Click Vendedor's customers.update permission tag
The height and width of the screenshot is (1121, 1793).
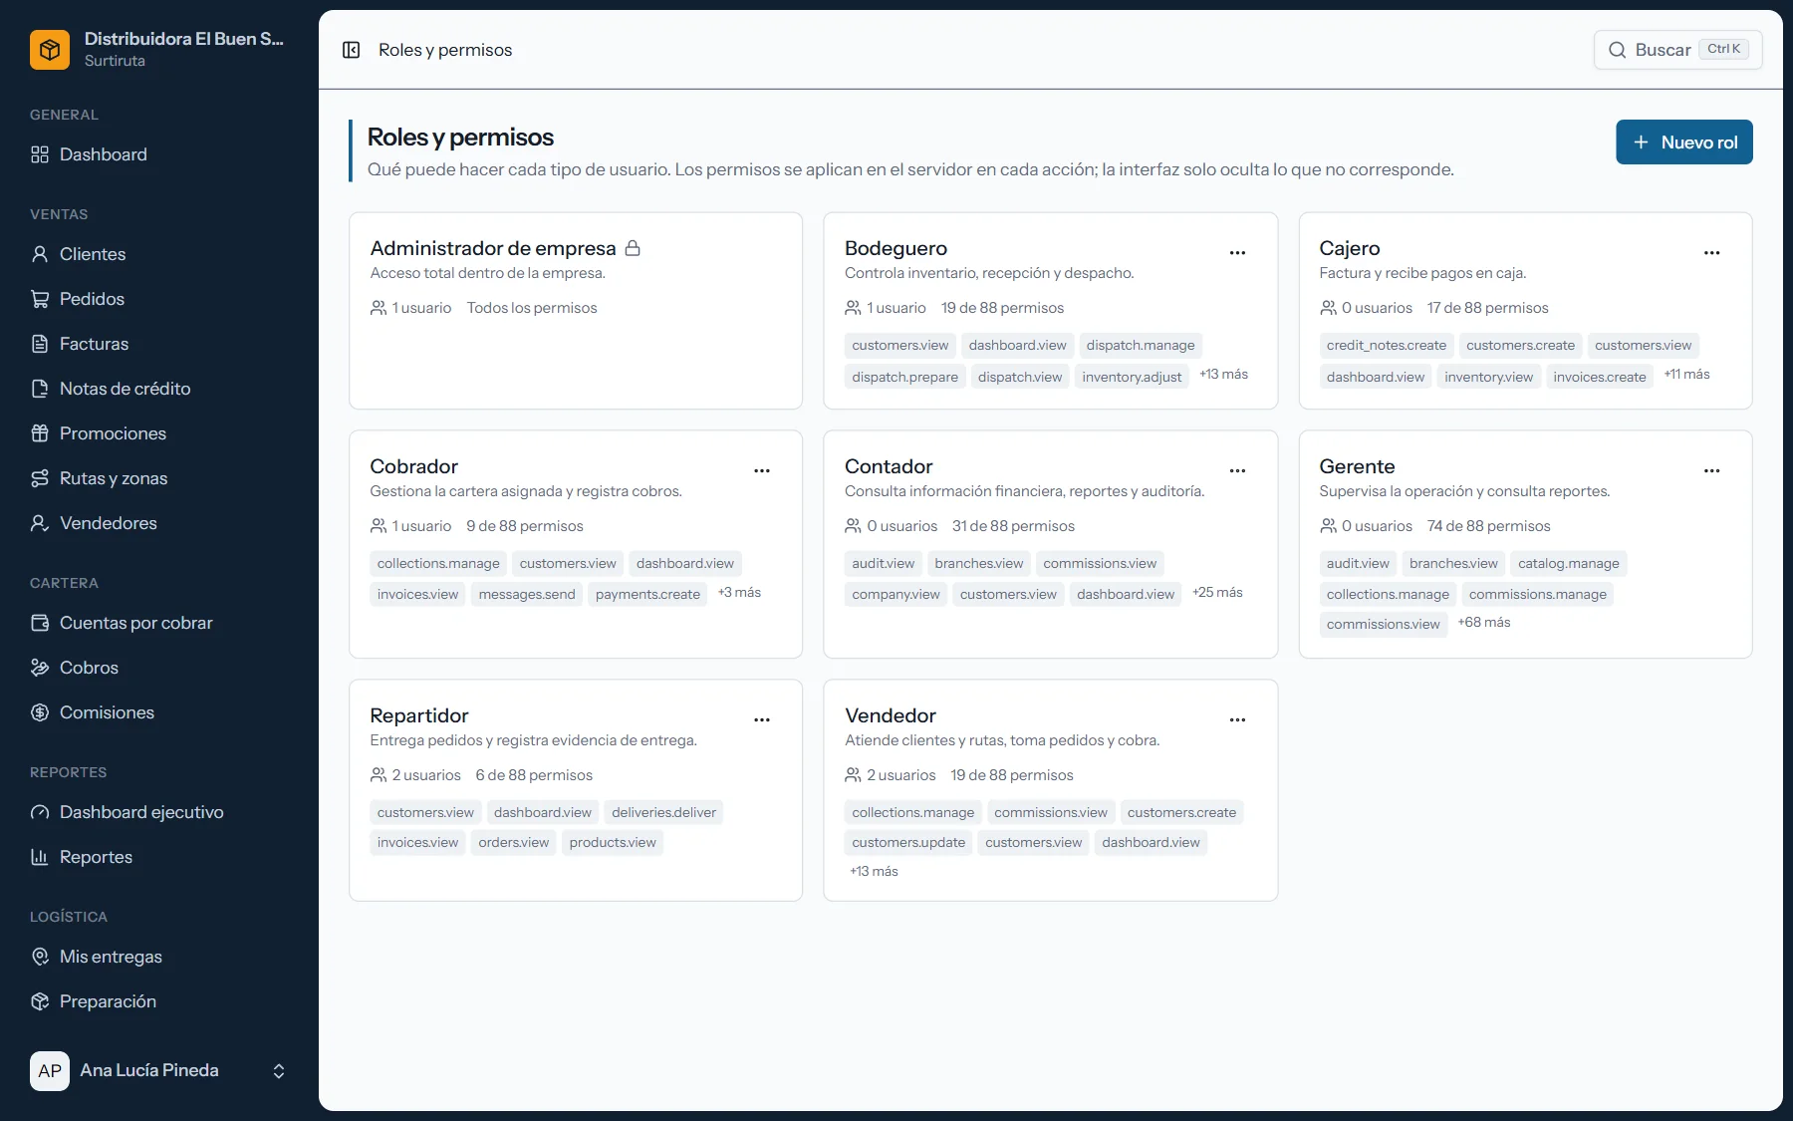[908, 842]
